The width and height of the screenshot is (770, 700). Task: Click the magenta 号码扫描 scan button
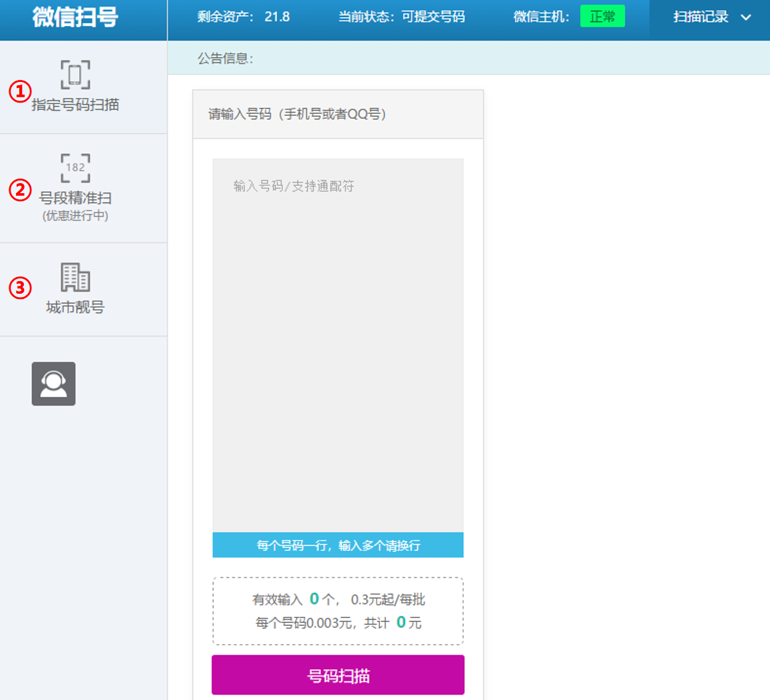pyautogui.click(x=337, y=675)
